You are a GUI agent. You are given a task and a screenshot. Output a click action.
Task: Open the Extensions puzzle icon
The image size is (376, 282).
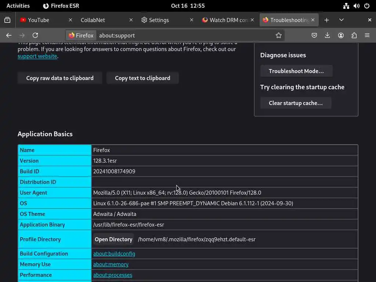[354, 35]
